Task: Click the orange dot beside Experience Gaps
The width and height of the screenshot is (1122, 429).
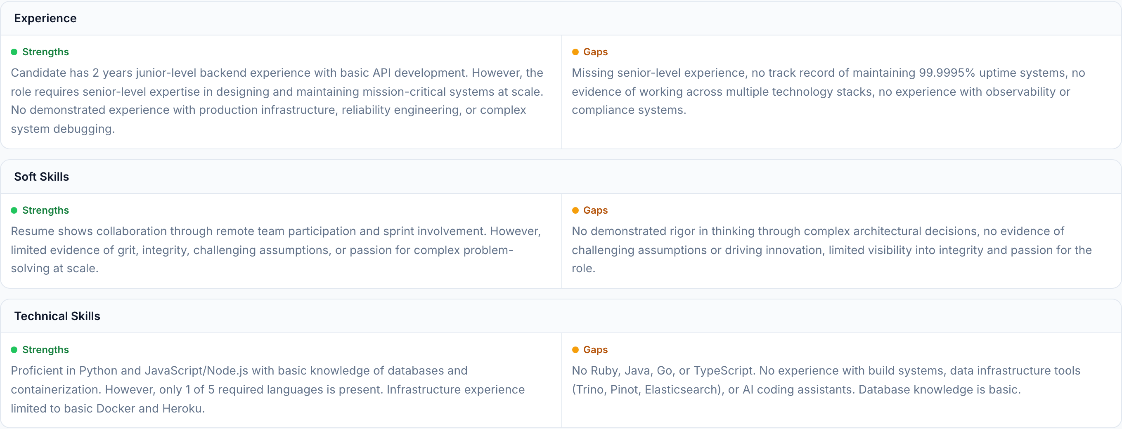Action: [x=575, y=52]
